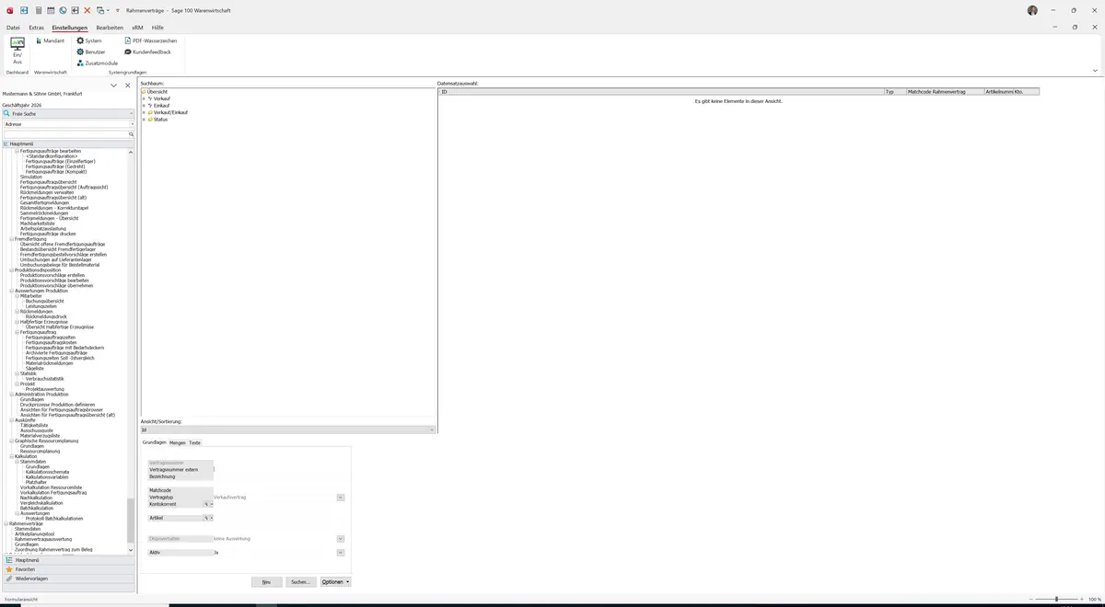The image size is (1105, 607).
Task: Open Kundenfeedback
Action: click(x=147, y=52)
